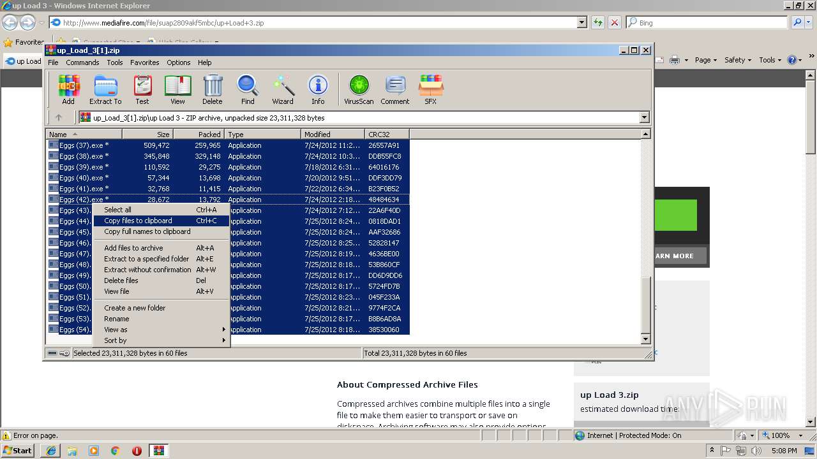Choose Copy files to clipboard
817x459 pixels.
162,221
